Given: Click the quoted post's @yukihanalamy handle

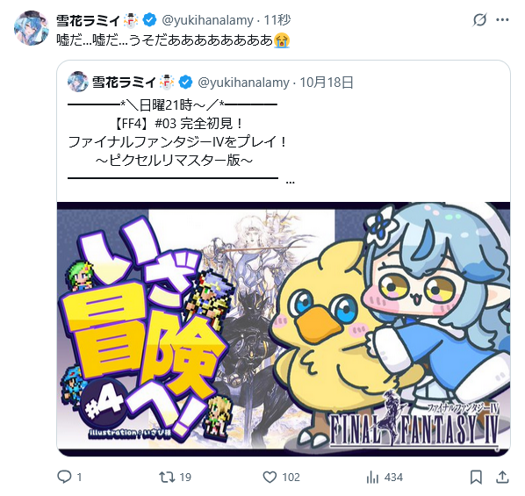Looking at the screenshot, I should 243,83.
